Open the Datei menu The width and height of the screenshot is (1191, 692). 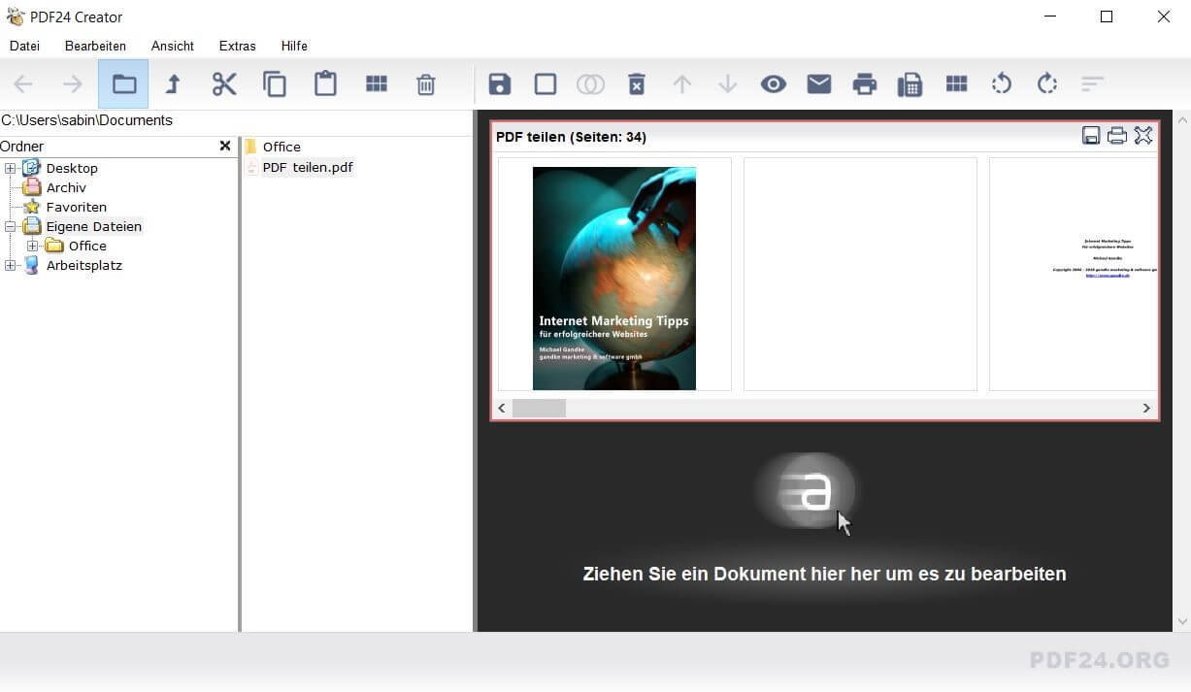pyautogui.click(x=24, y=46)
